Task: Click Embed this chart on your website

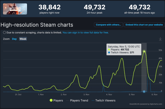Action: 144,25
